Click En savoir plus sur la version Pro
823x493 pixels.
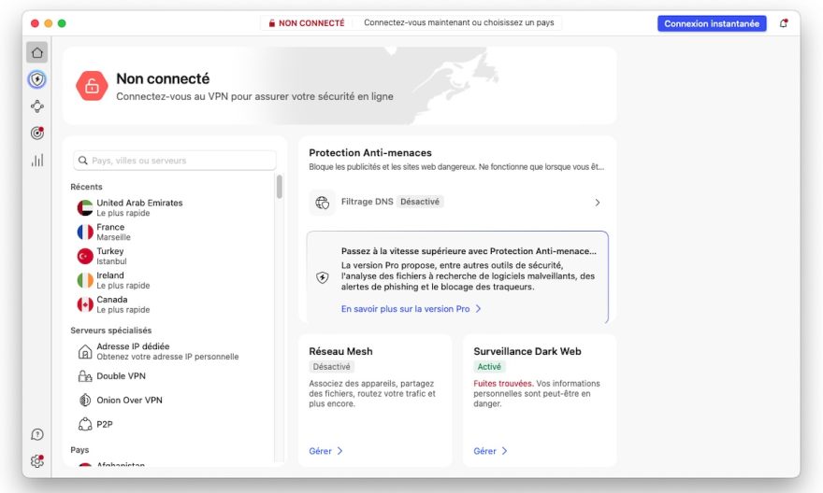[x=411, y=308]
